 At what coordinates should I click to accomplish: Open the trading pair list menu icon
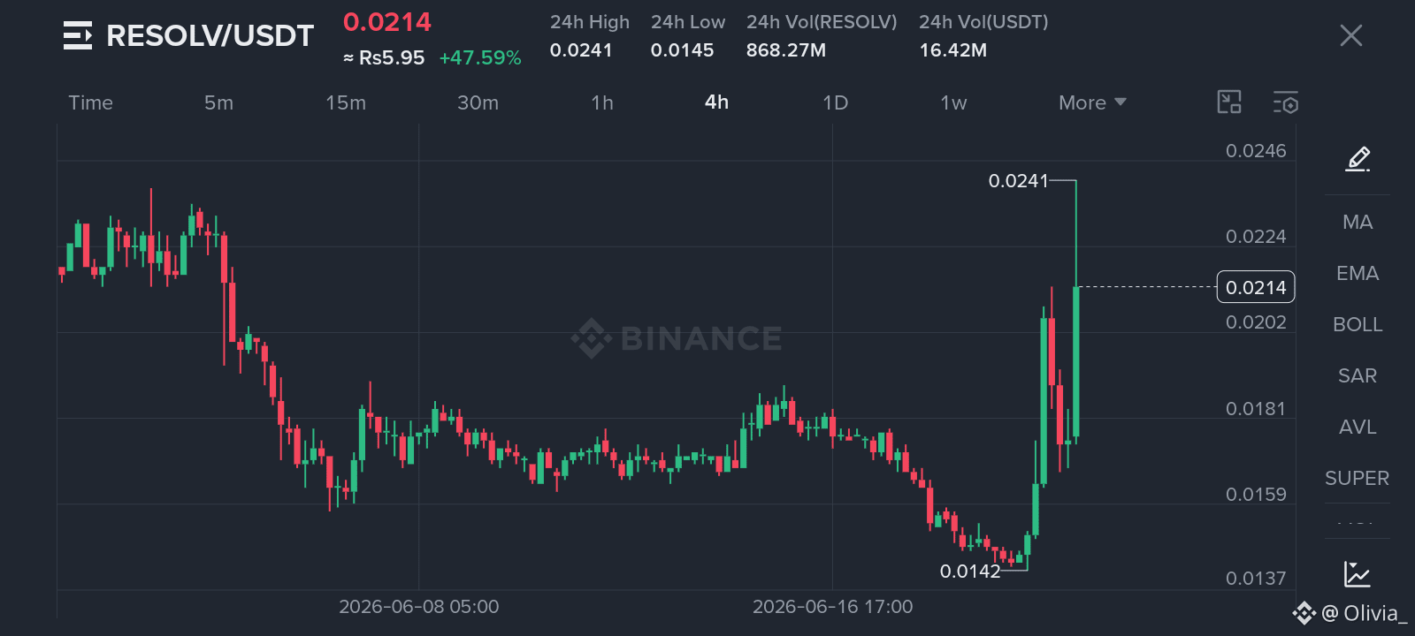click(x=78, y=35)
